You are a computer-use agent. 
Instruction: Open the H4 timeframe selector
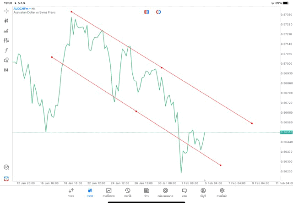(6, 70)
